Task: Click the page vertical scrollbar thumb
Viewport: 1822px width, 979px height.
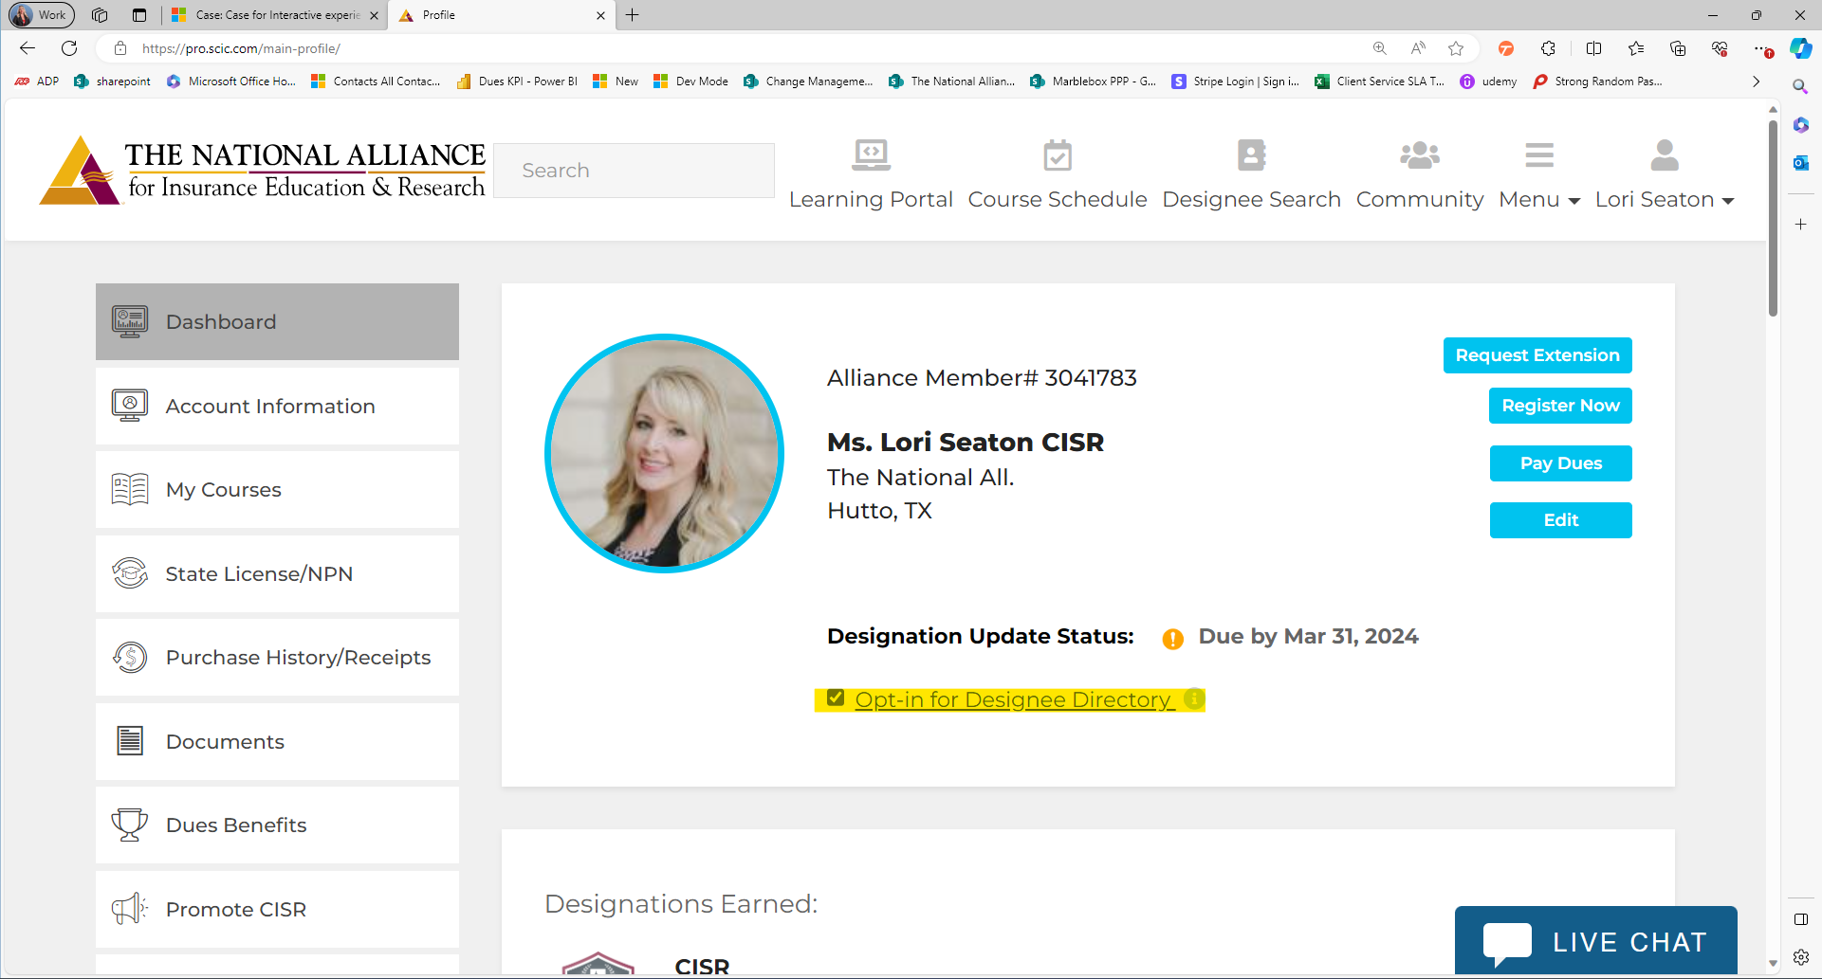Action: click(1773, 218)
